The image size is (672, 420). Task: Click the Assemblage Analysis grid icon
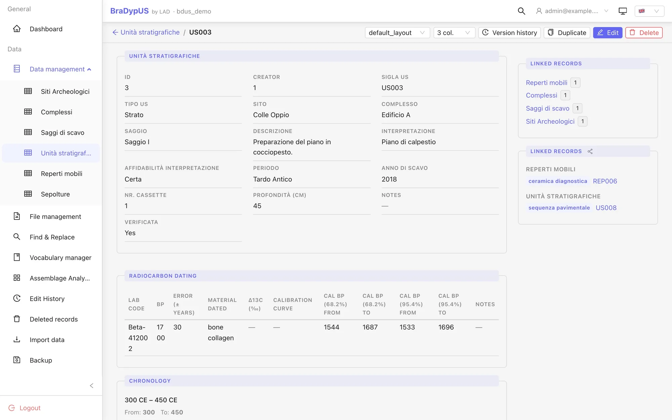pos(17,278)
